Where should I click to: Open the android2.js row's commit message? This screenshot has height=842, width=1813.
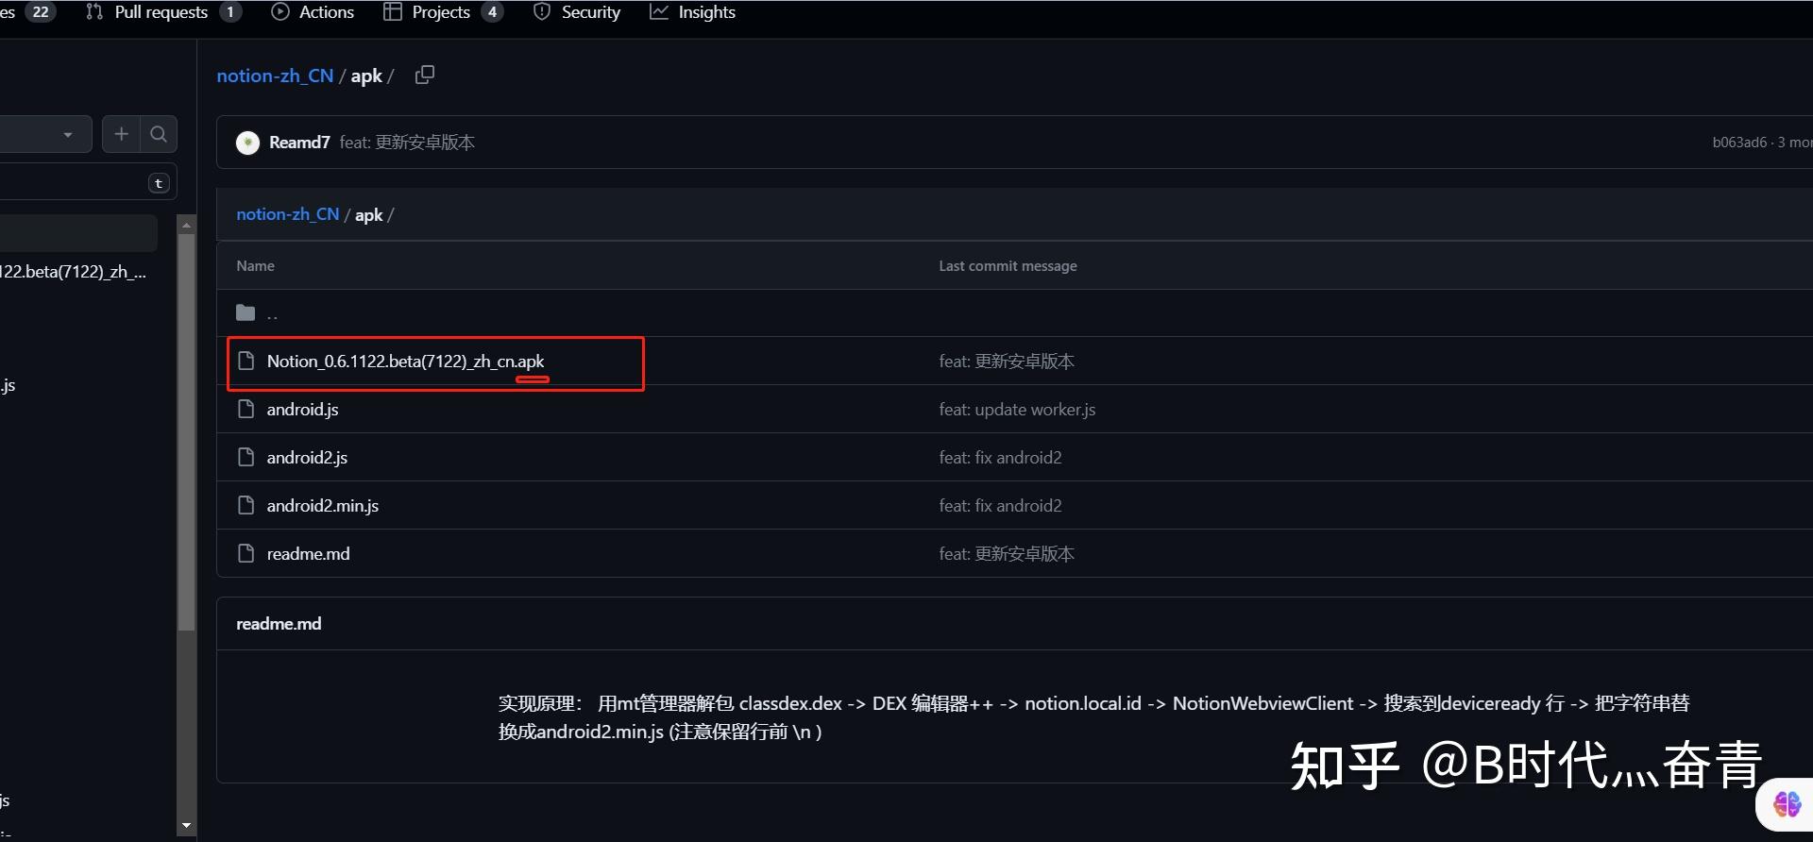click(1000, 458)
